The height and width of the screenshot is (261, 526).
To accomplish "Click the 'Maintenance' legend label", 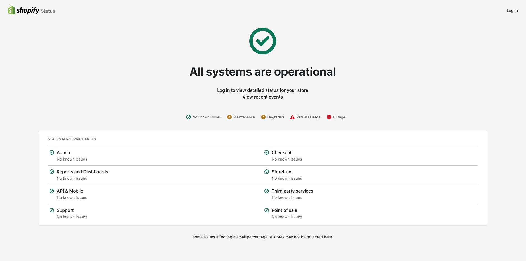I will (x=244, y=117).
